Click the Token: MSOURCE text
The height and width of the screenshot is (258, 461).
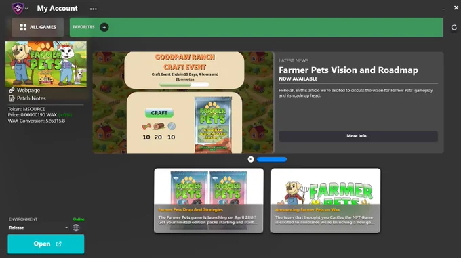[26, 109]
